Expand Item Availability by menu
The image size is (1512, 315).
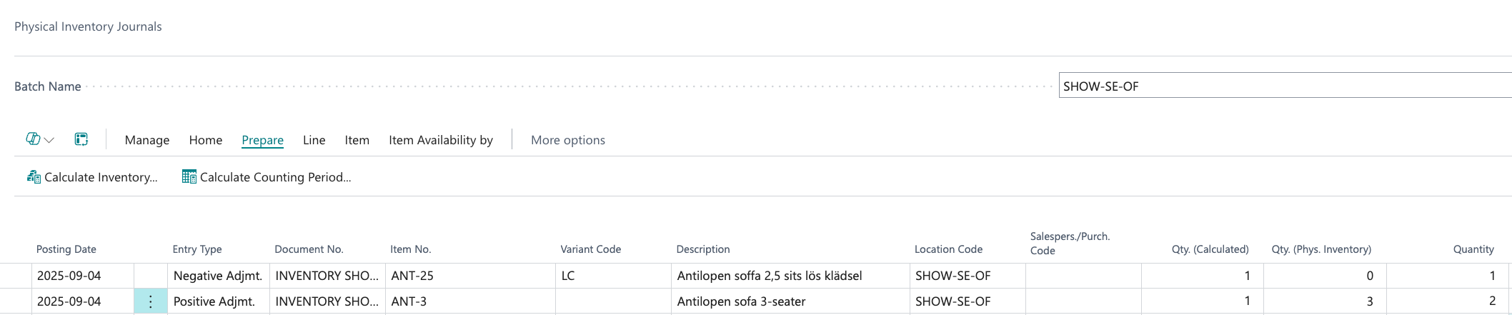coord(440,140)
